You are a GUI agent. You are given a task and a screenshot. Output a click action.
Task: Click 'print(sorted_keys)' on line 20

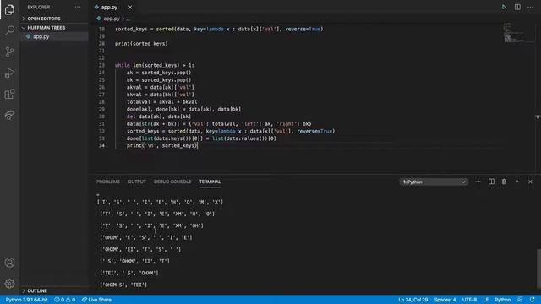point(141,43)
